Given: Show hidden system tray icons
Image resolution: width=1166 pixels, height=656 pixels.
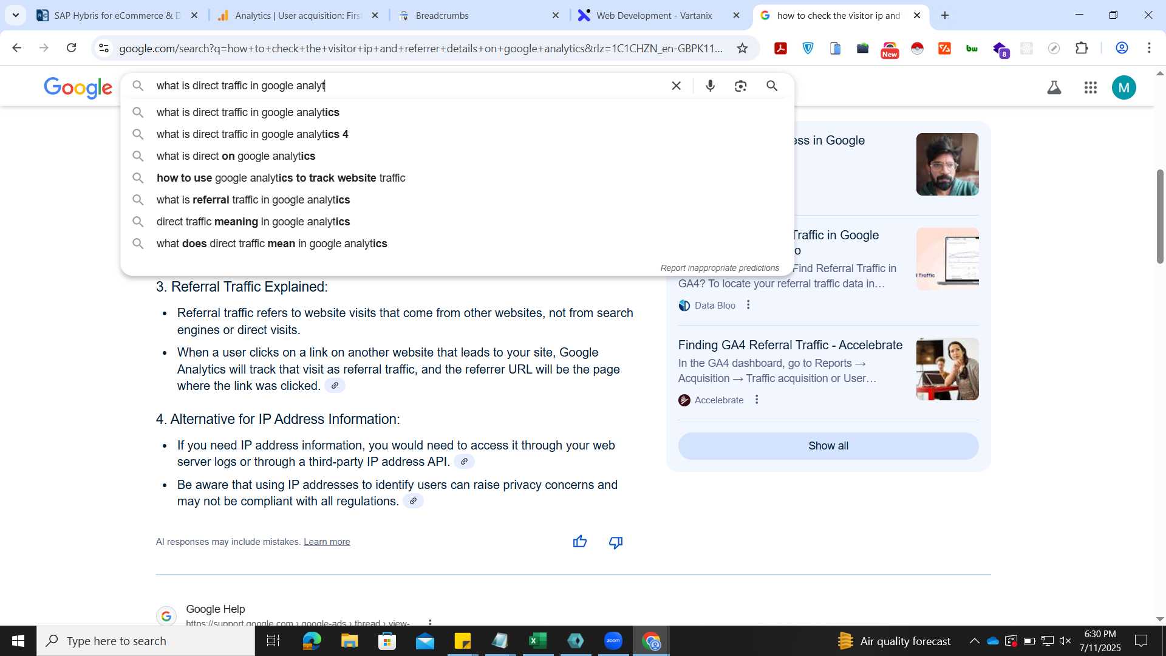Looking at the screenshot, I should 974,641.
